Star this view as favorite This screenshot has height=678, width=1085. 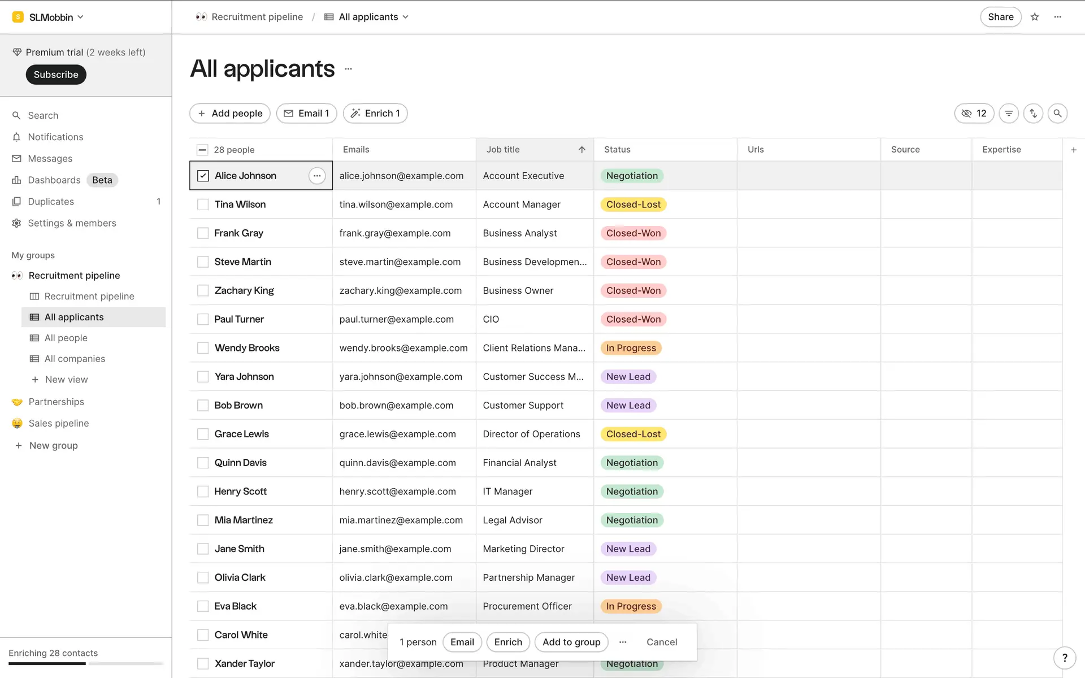(x=1035, y=17)
